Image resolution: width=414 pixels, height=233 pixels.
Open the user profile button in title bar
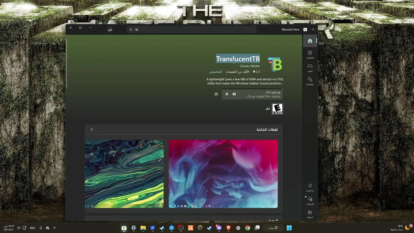click(110, 29)
